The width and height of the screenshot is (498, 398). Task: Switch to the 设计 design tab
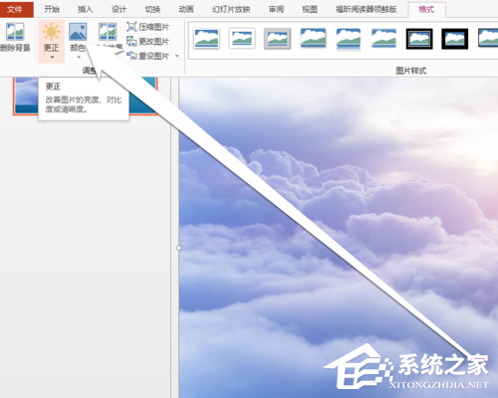[x=119, y=9]
